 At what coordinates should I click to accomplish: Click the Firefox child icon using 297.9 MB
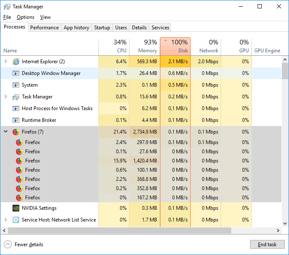point(19,142)
